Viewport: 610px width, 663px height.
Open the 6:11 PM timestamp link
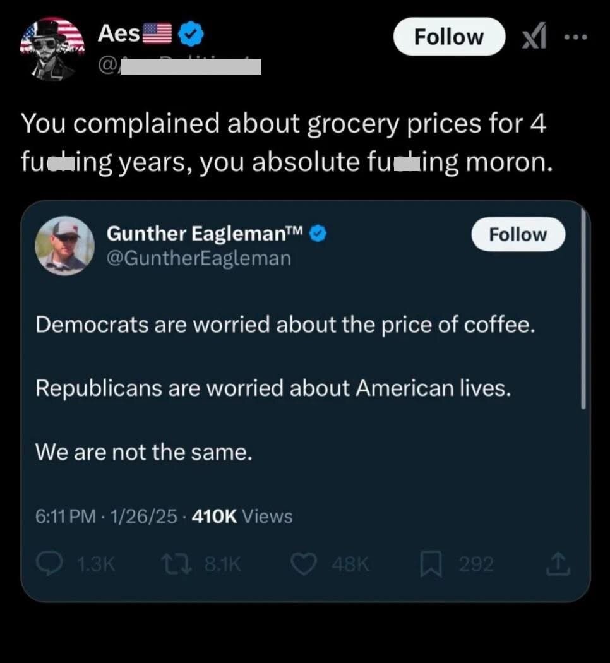point(66,517)
